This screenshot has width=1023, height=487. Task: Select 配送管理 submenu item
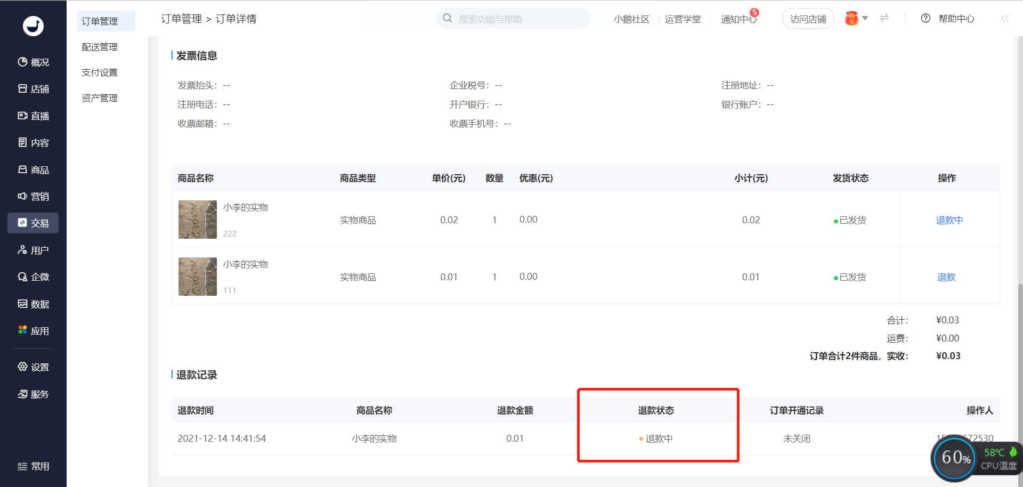pos(100,47)
